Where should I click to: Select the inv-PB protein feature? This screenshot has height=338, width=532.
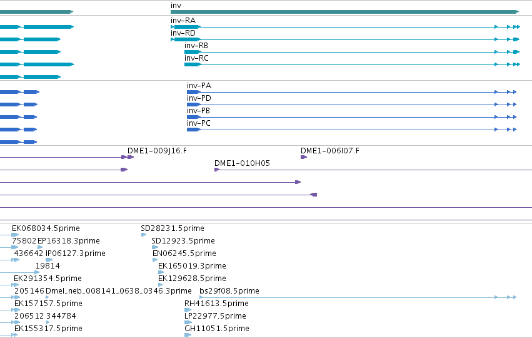(x=351, y=117)
